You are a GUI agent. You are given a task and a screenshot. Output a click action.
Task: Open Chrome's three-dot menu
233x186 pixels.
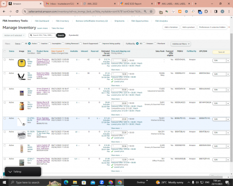click(229, 12)
